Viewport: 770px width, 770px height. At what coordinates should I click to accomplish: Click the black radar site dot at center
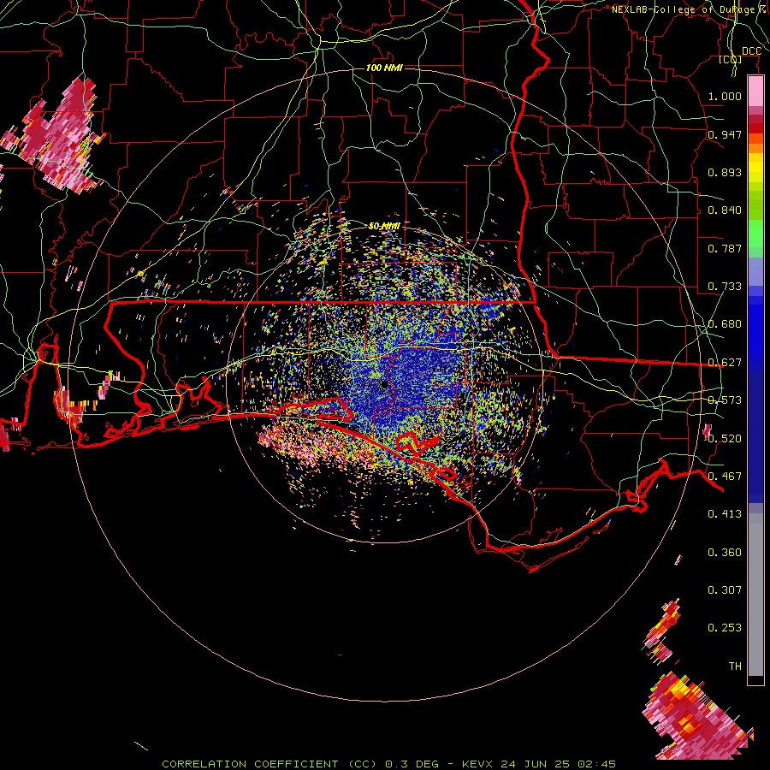[384, 386]
